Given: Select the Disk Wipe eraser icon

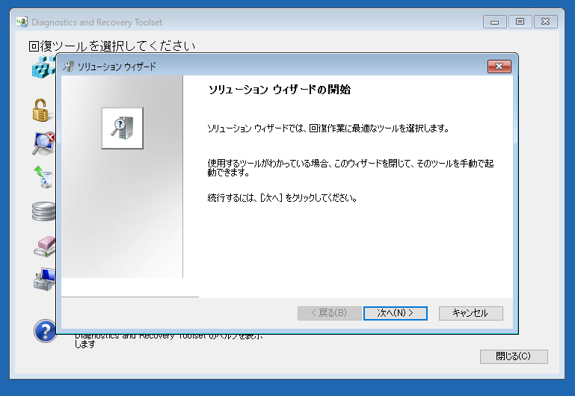Looking at the screenshot, I should tap(45, 246).
